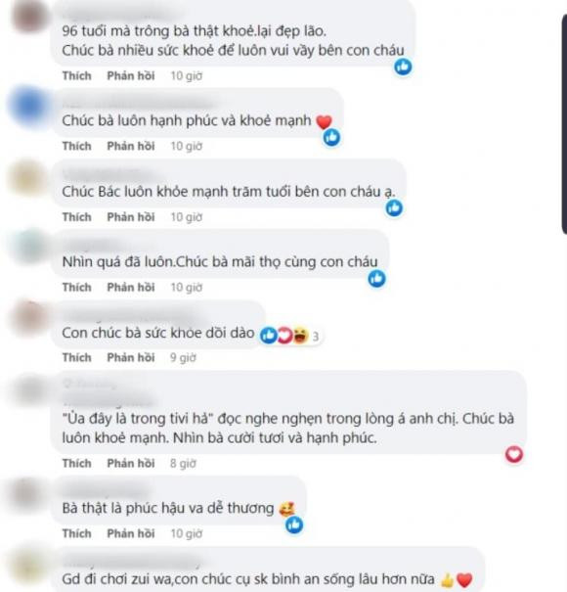Open the like reaction on 'phúc hậu' comment
Image resolution: width=567 pixels, height=592 pixels.
click(294, 524)
